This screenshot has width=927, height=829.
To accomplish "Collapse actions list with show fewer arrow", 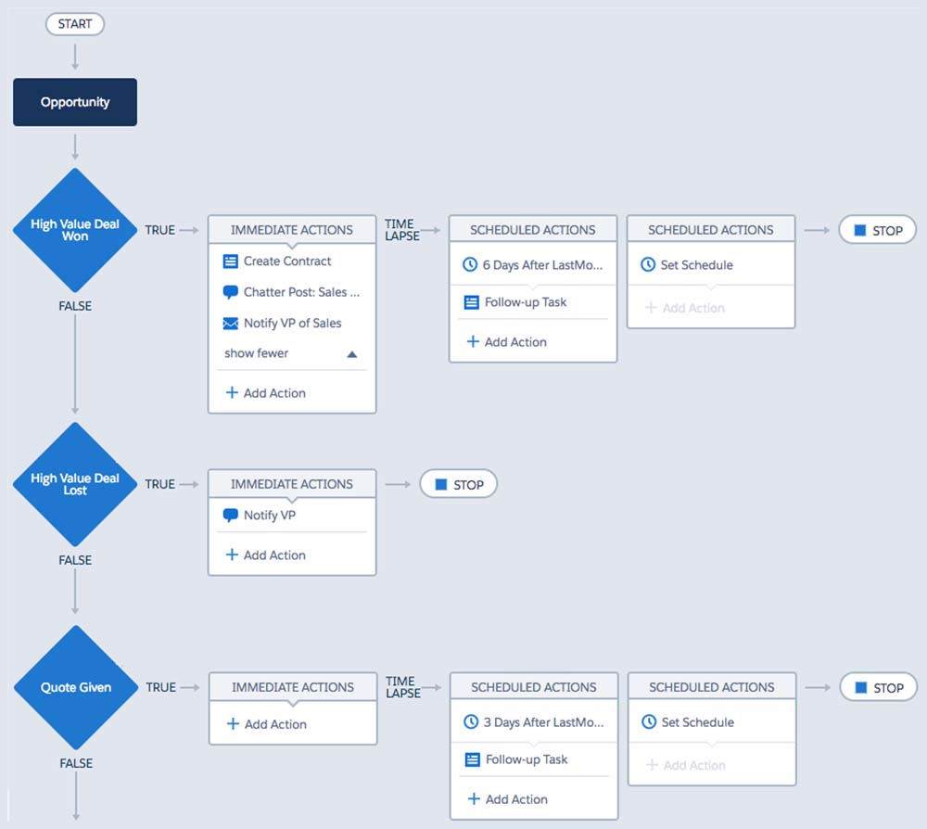I will 351,354.
